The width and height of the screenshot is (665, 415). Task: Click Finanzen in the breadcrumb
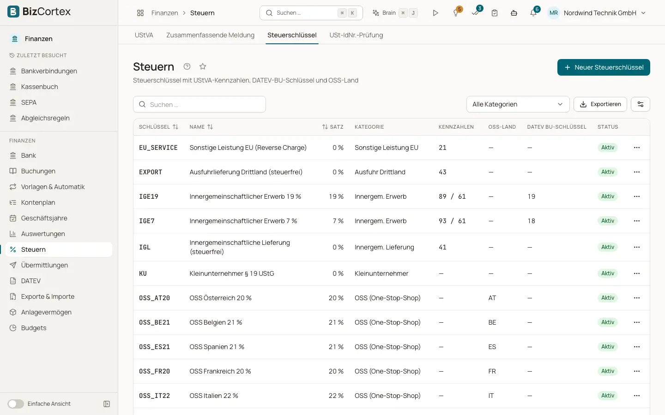pos(164,13)
